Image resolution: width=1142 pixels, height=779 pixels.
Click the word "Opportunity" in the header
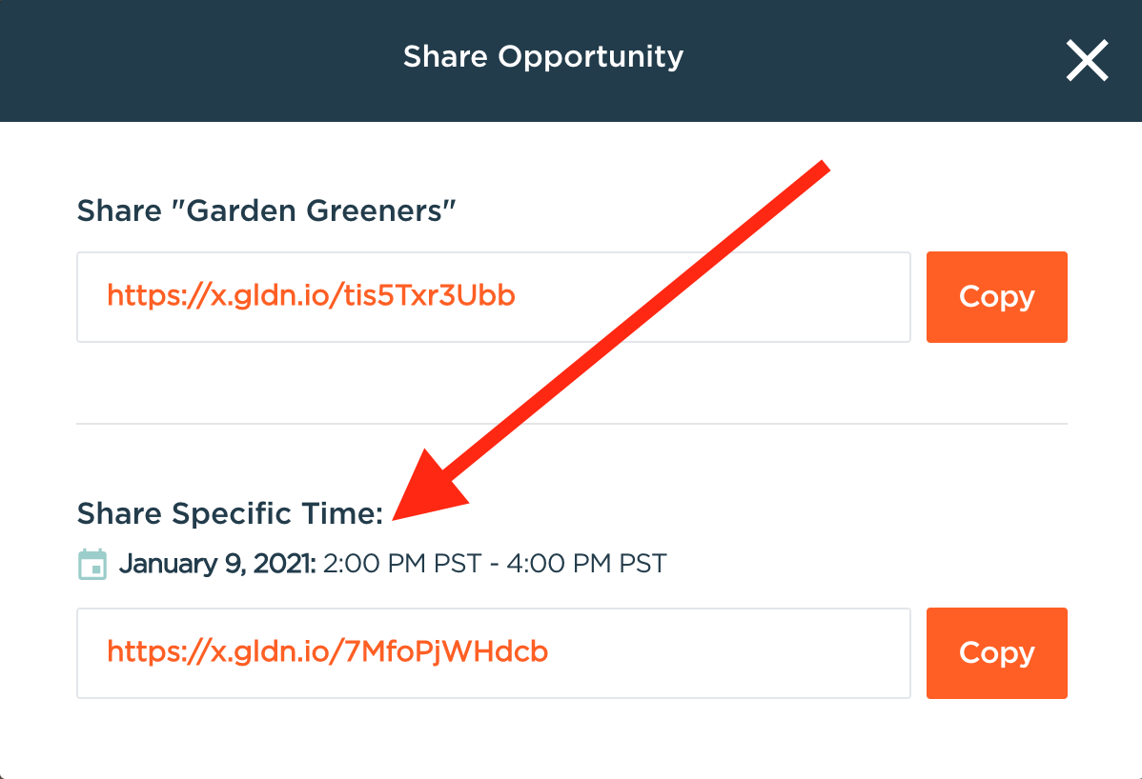point(592,57)
